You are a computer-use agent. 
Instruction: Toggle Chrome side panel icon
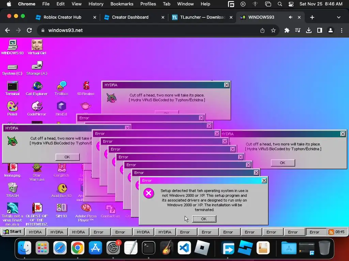click(320, 30)
